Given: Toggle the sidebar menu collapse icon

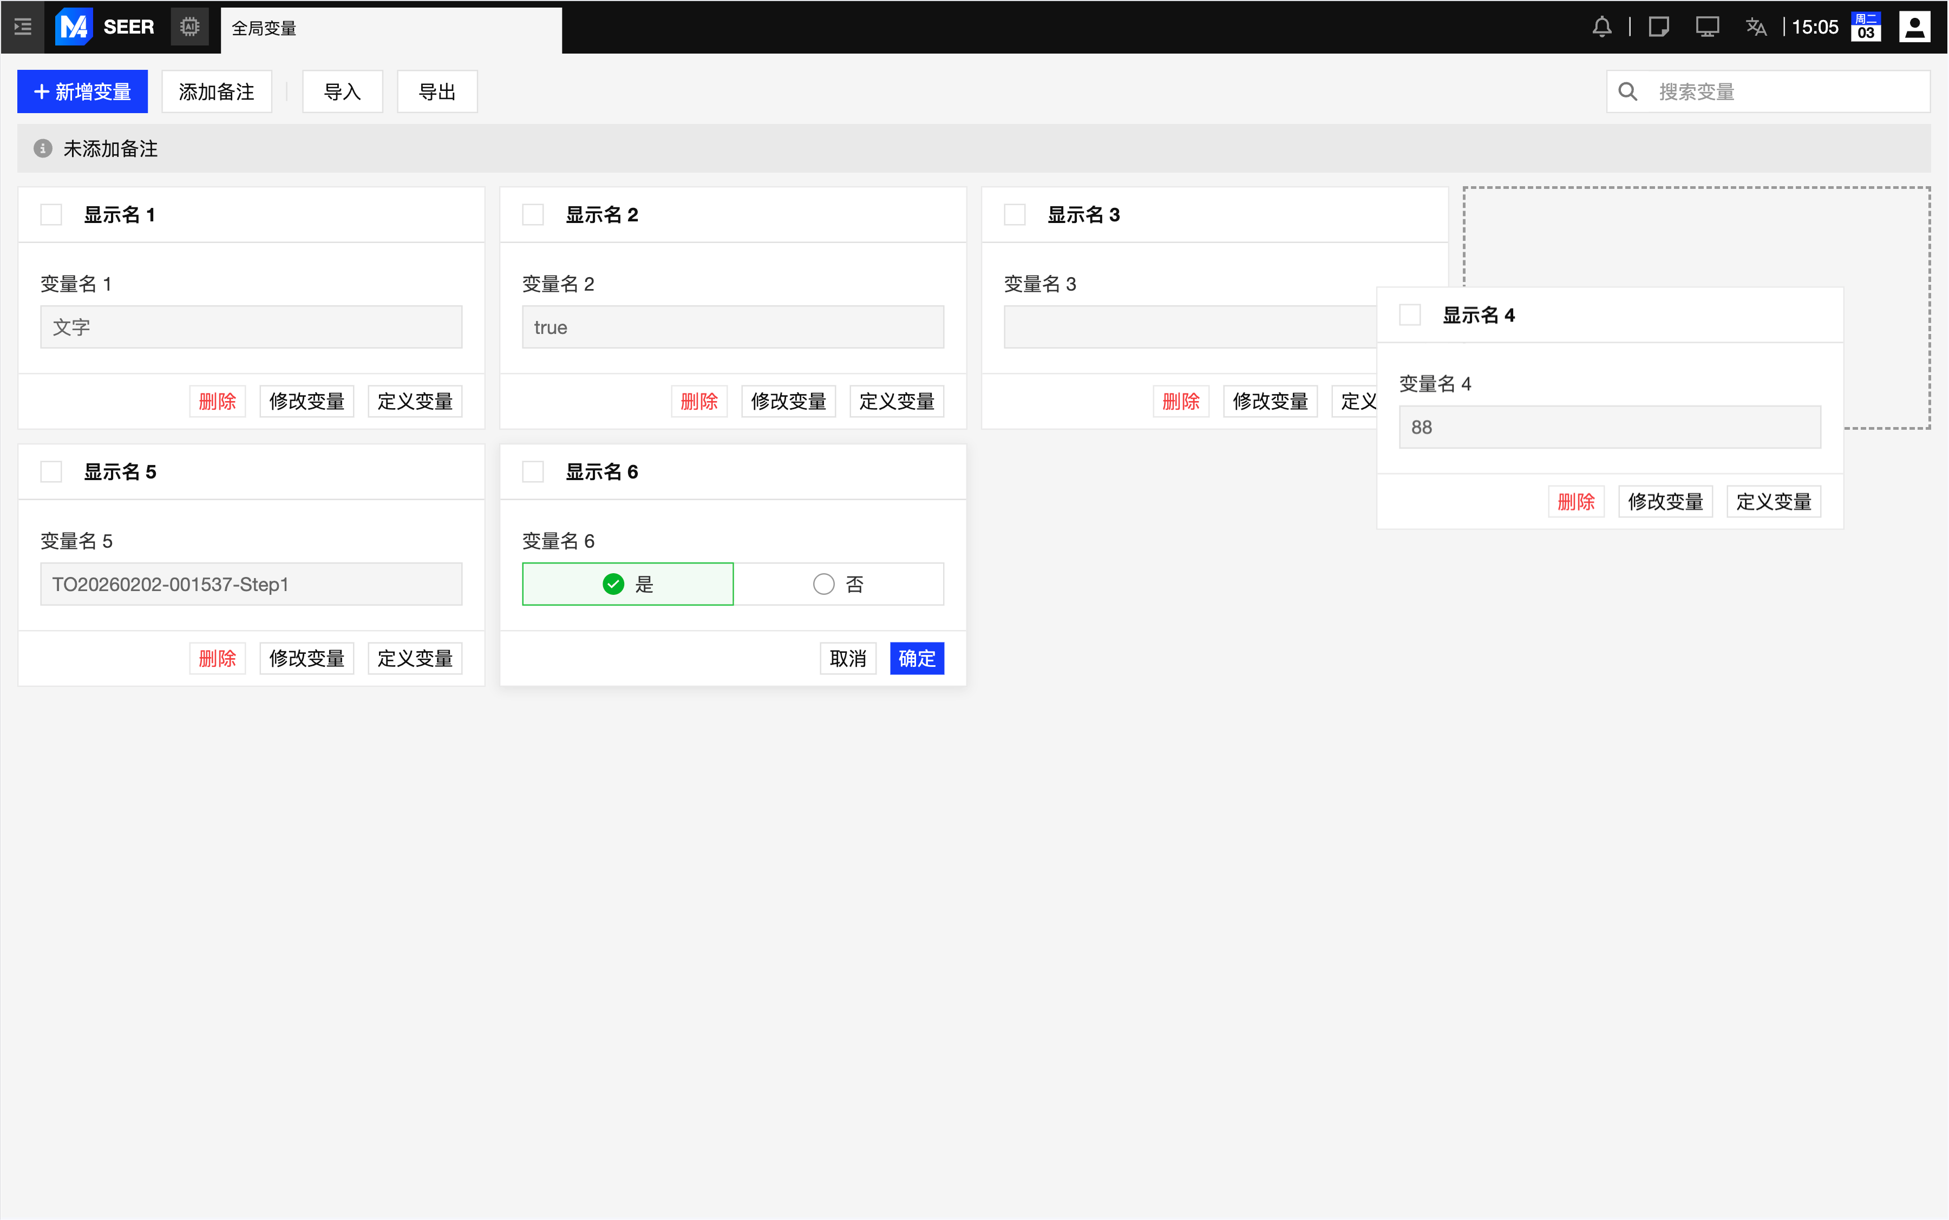Looking at the screenshot, I should (23, 27).
